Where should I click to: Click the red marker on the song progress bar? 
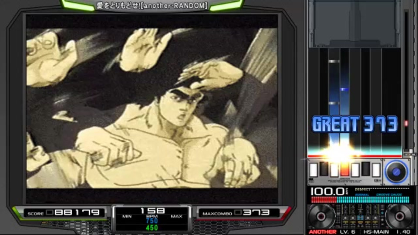pos(406,123)
